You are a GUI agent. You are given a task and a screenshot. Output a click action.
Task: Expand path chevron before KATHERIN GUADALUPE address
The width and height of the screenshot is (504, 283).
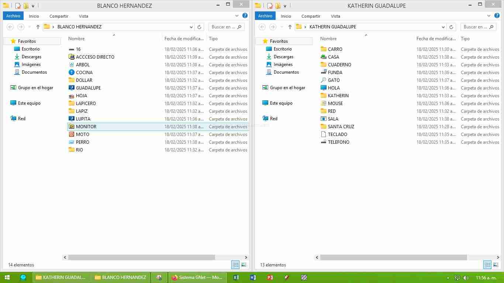tap(305, 27)
